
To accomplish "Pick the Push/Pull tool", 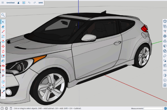I will click(3, 41).
